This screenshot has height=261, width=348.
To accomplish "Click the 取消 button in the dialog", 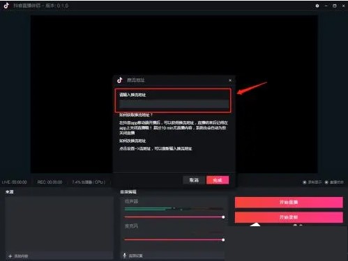I will point(194,180).
